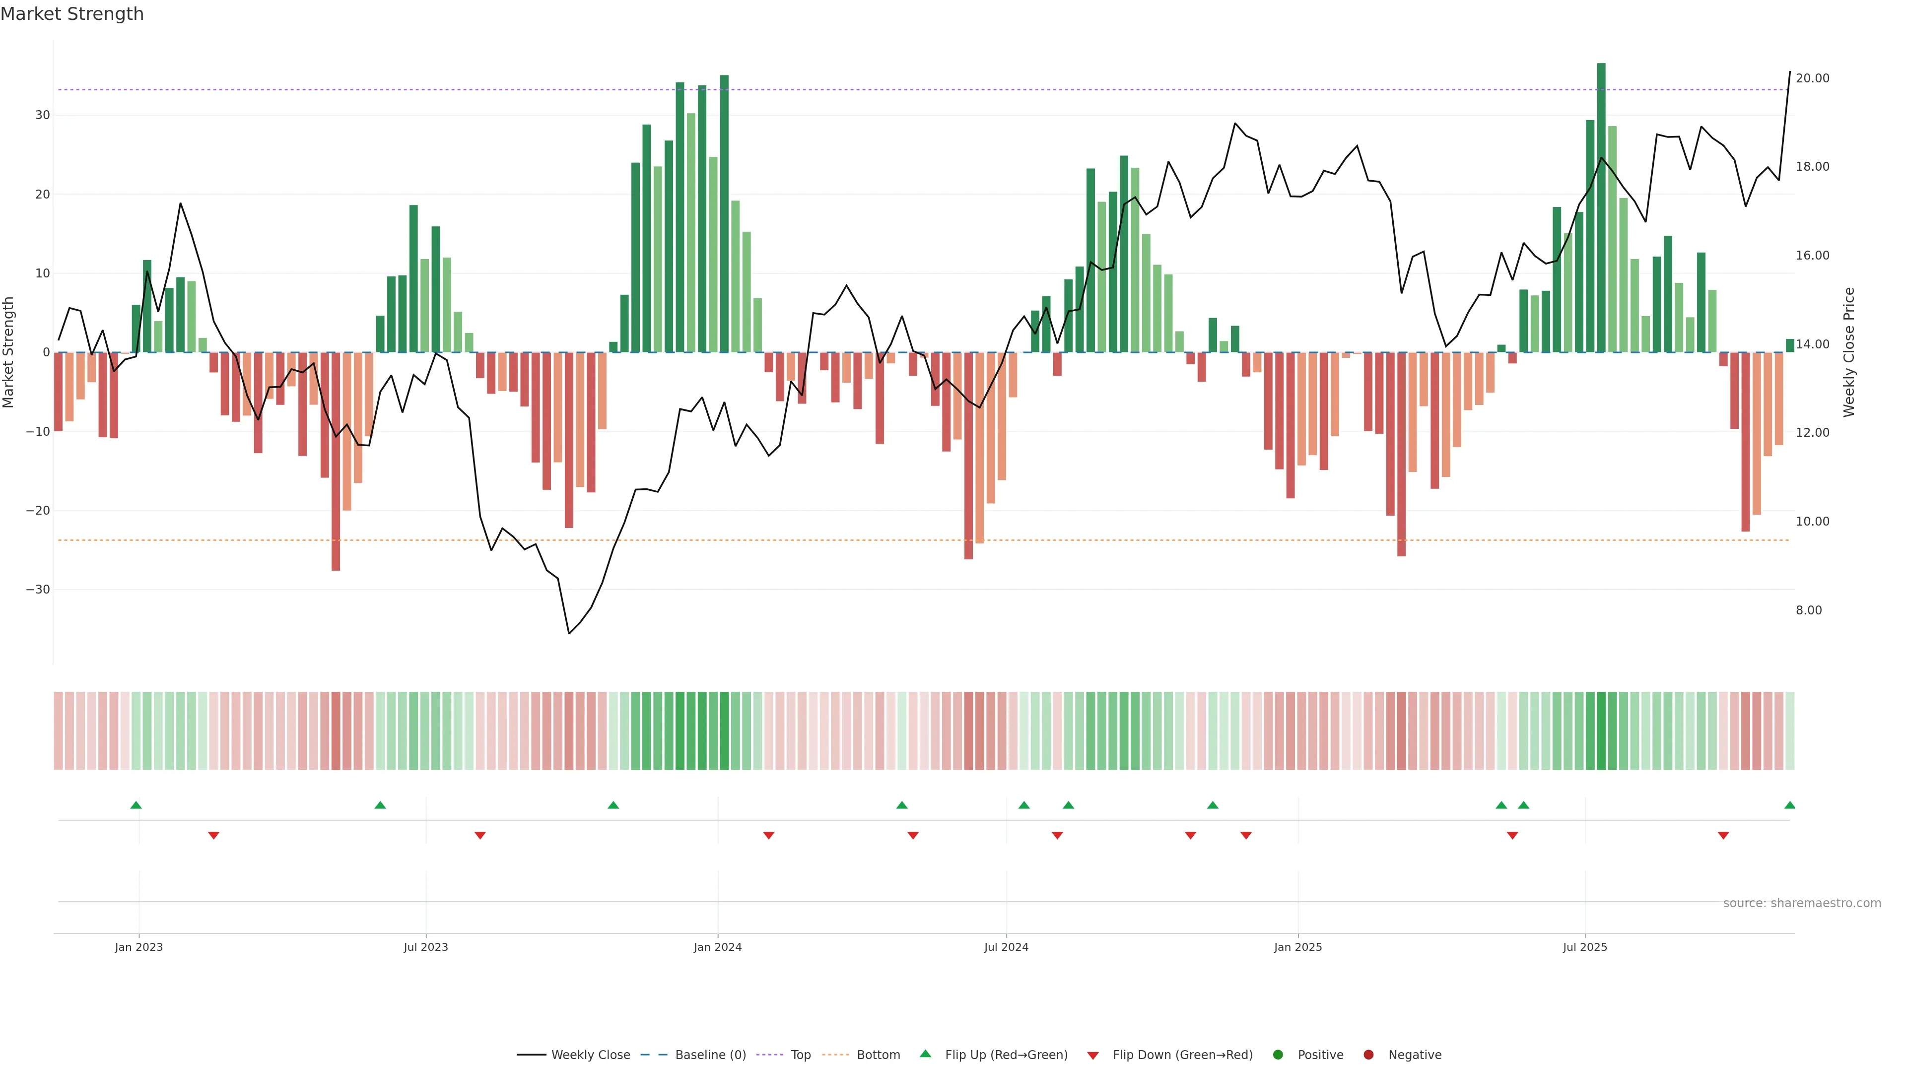1906x1072 pixels.
Task: Click the Flip Up green triangle legend icon
Action: [x=925, y=1054]
